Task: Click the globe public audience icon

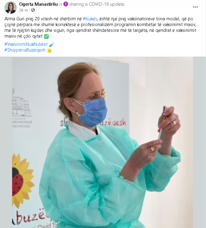Action: click(33, 10)
